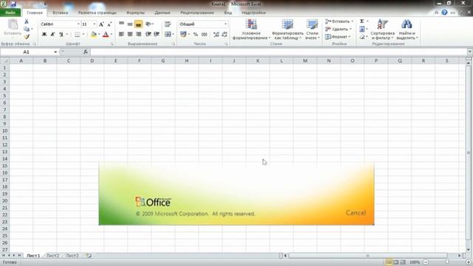Click the zoom slider handle in status bar
Image resolution: width=473 pixels, height=266 pixels.
point(447,262)
